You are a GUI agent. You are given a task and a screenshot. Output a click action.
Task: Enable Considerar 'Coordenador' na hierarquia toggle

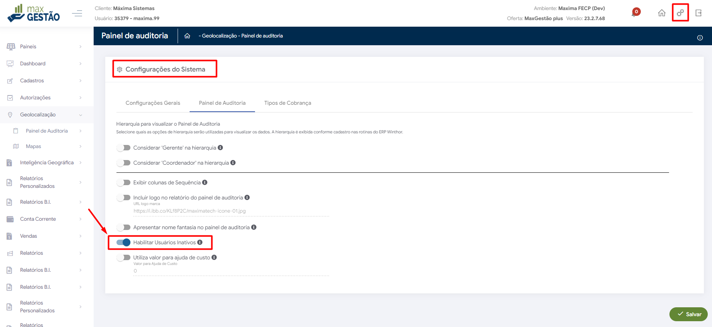click(x=123, y=163)
